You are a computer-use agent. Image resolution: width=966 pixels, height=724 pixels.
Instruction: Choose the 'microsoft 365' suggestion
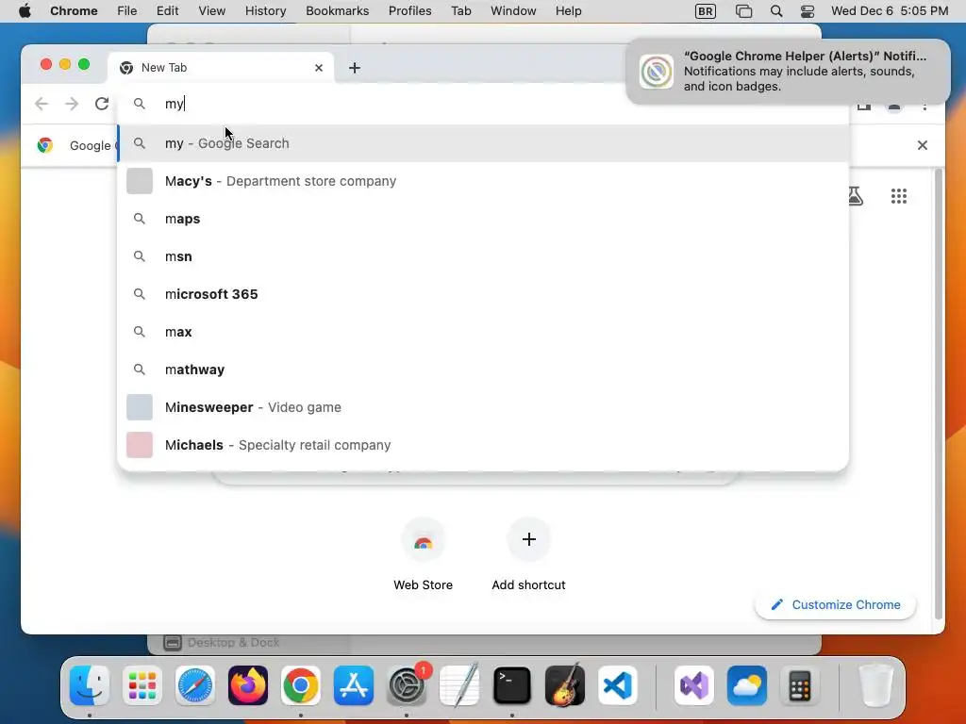[483, 294]
